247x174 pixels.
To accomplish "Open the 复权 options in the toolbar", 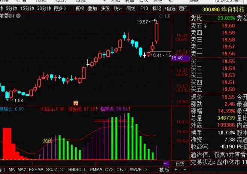I will [80, 8].
